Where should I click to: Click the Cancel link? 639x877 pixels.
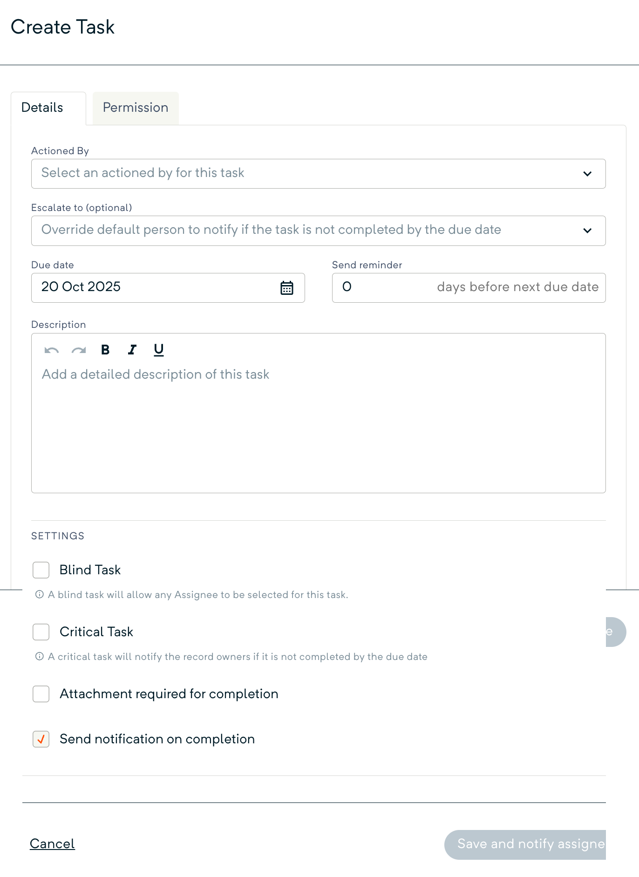[52, 843]
